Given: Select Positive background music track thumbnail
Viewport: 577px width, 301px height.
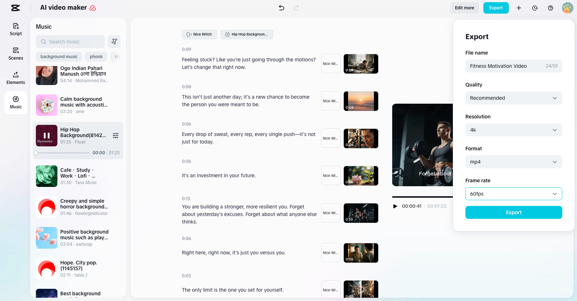Looking at the screenshot, I should tap(47, 238).
